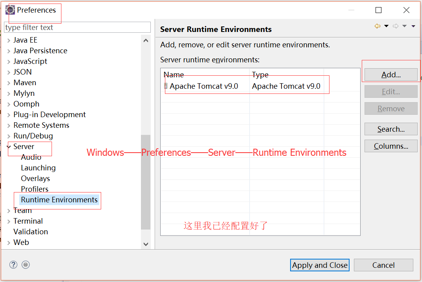Expand the Terminal tree node
Viewport: 422px width, 282px height.
click(9, 221)
